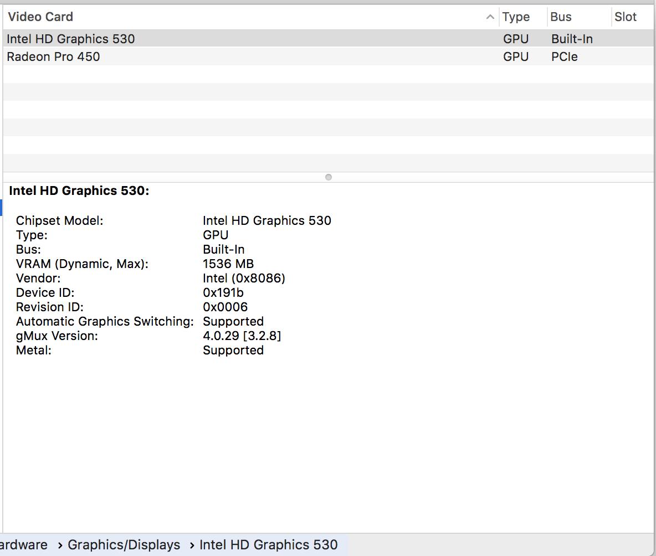Click the Chipset Model label

[x=59, y=220]
